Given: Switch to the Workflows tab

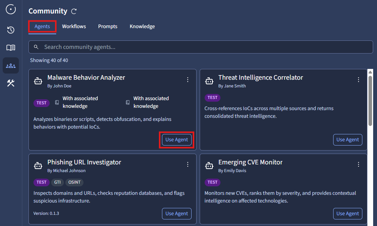Looking at the screenshot, I should [x=74, y=27].
